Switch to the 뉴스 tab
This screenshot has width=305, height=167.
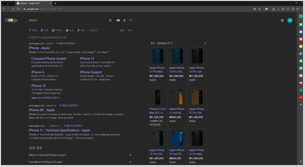tap(70, 30)
